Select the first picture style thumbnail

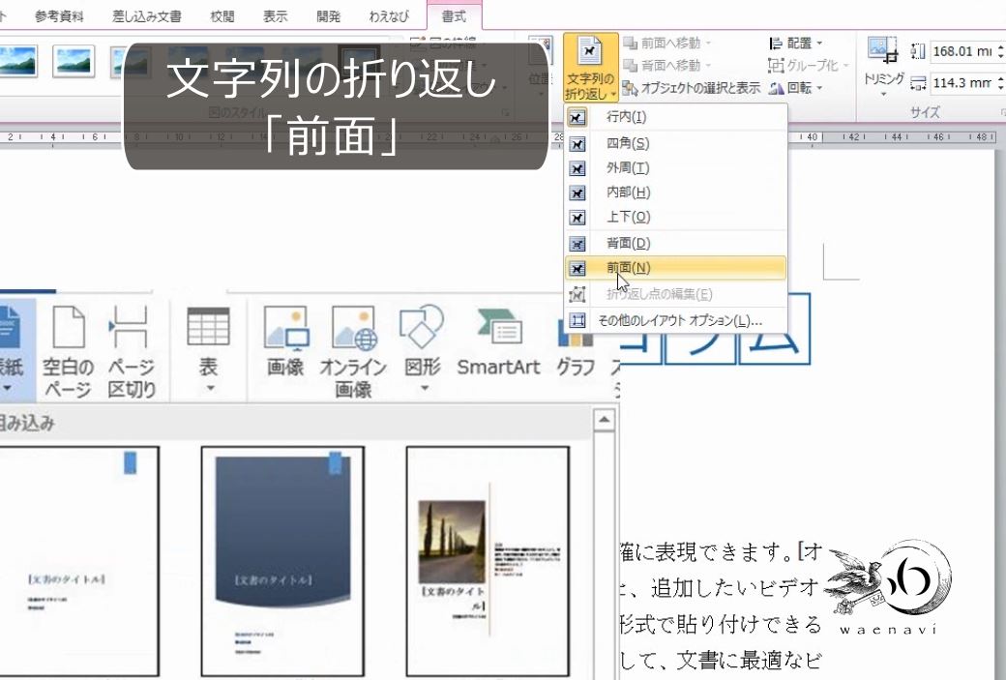tap(16, 62)
